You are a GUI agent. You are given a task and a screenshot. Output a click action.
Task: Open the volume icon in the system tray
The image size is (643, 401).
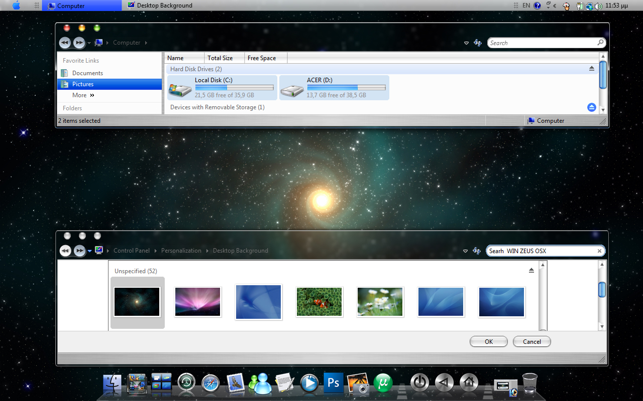[x=598, y=5]
